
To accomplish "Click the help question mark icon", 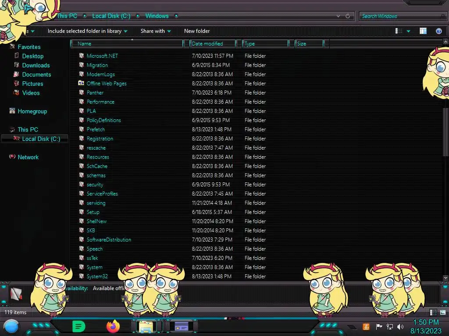I will (438, 31).
